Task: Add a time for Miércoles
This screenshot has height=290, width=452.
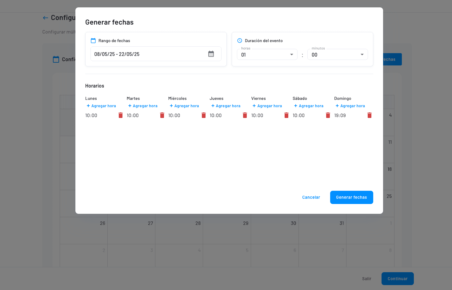Action: 184,106
